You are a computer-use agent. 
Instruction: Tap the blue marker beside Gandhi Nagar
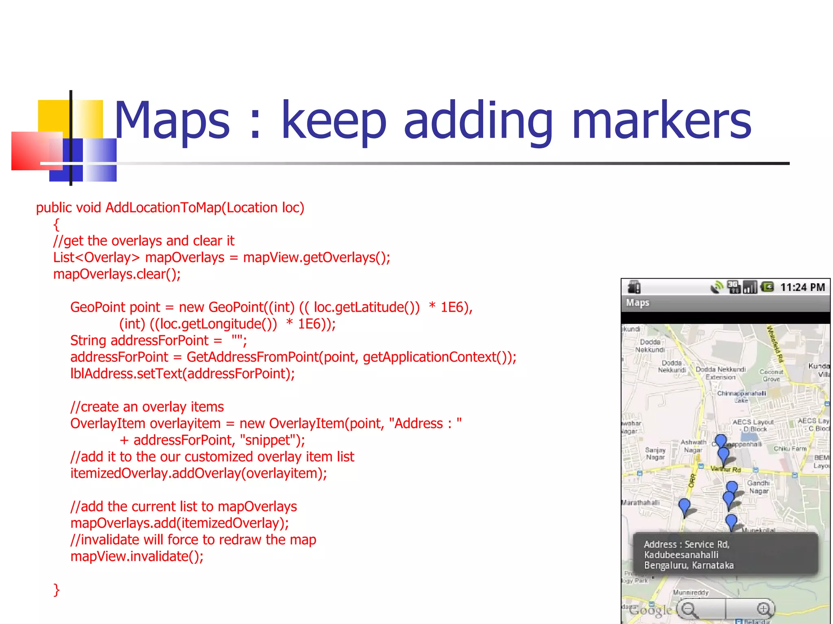pyautogui.click(x=732, y=487)
